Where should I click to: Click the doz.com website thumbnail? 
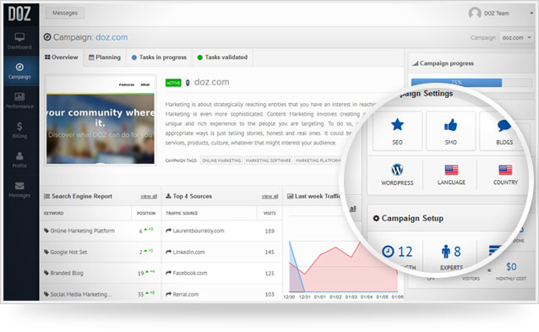(101, 120)
